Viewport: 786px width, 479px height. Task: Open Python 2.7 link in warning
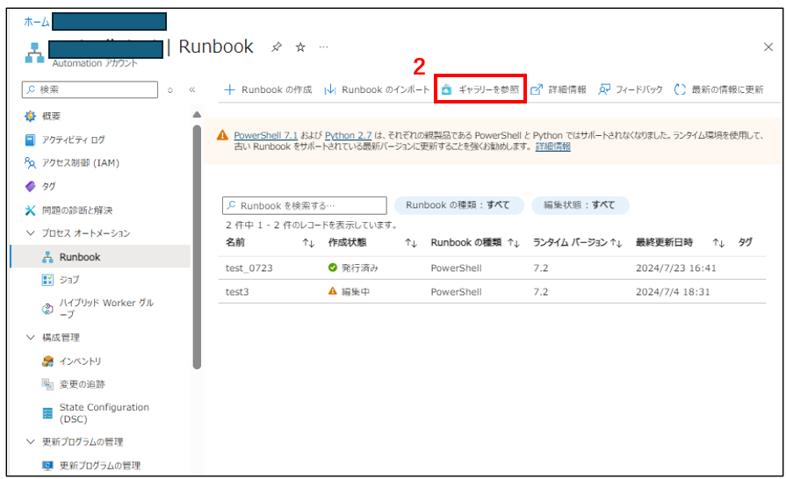pos(349,135)
